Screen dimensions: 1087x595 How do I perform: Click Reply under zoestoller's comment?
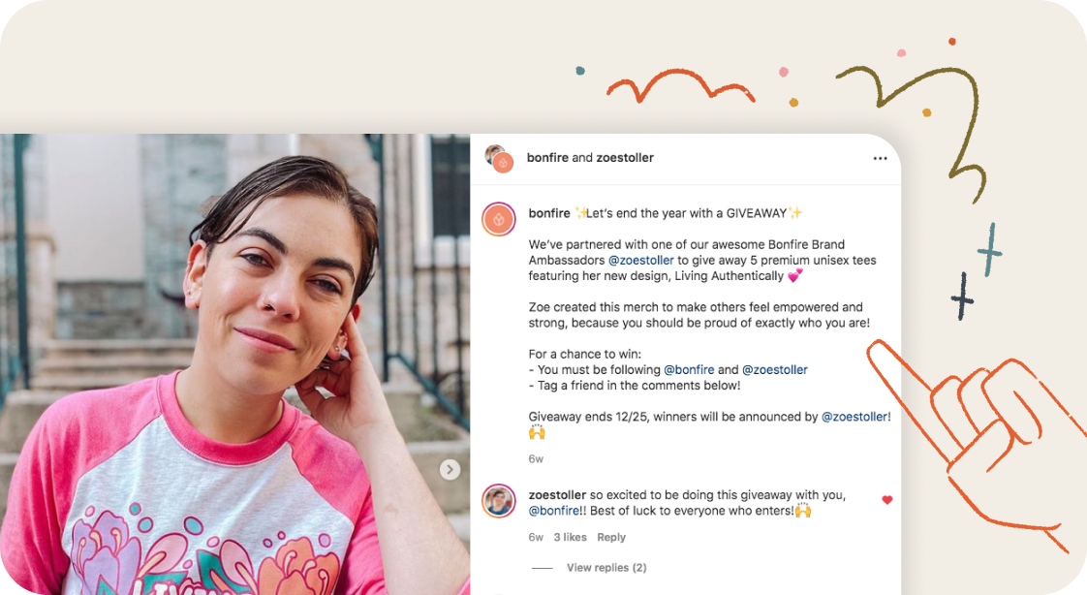(x=610, y=537)
